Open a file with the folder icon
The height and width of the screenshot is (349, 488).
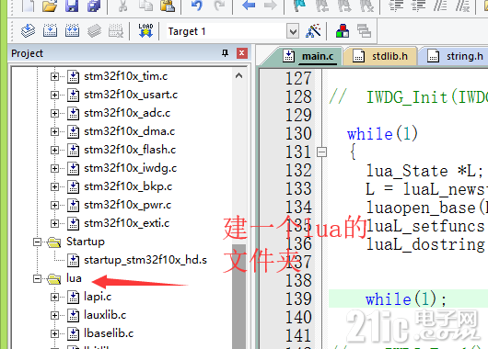[x=50, y=6]
